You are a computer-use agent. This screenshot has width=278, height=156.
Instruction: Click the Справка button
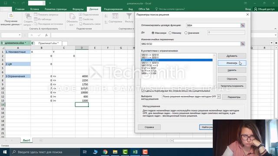pos(149,127)
